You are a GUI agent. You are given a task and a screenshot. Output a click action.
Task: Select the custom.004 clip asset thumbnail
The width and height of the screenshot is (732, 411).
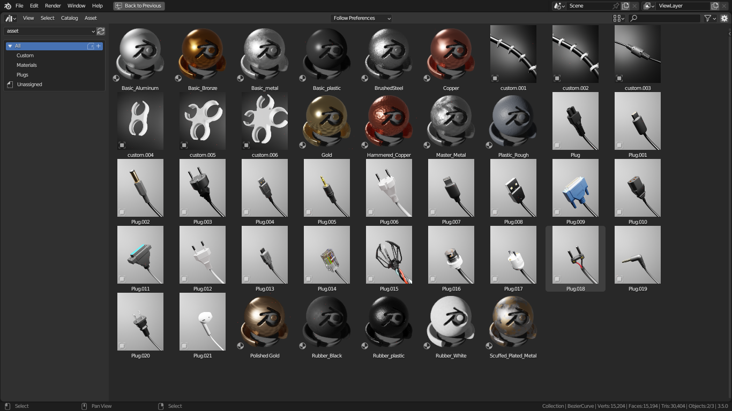pos(140,121)
